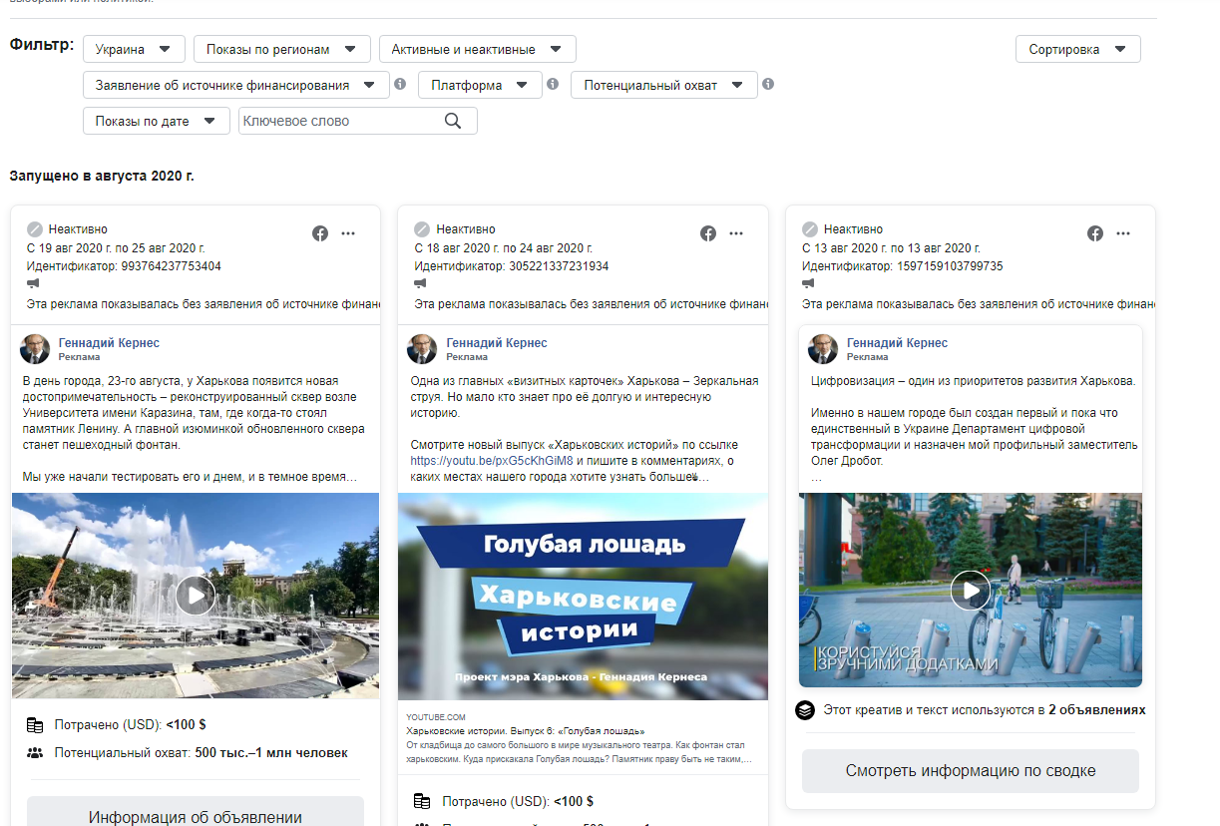Click Смотреть информацию по сводке button

point(970,771)
